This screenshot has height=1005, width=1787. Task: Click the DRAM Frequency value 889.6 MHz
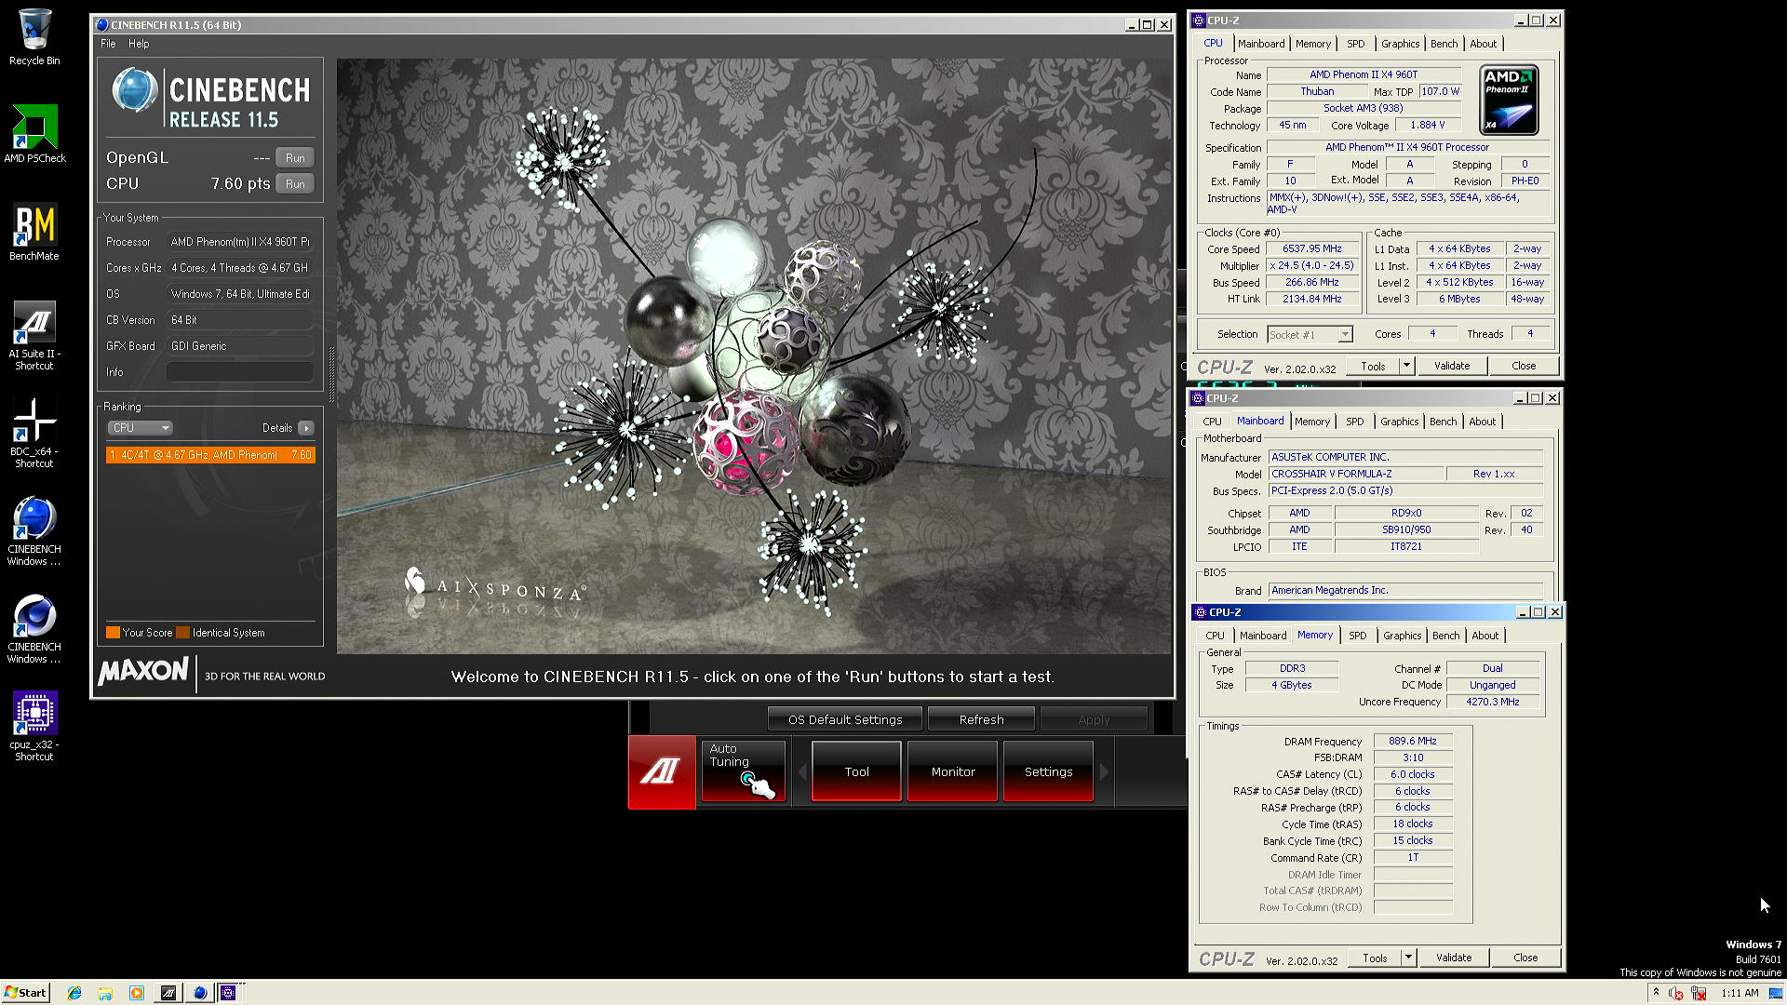tap(1412, 742)
